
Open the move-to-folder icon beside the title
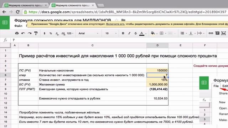(123, 20)
